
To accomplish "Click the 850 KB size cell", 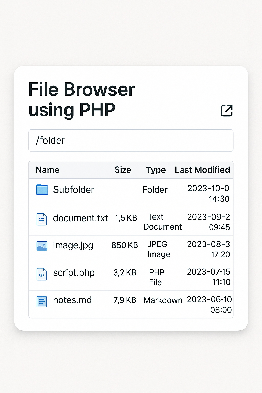I will coord(125,245).
